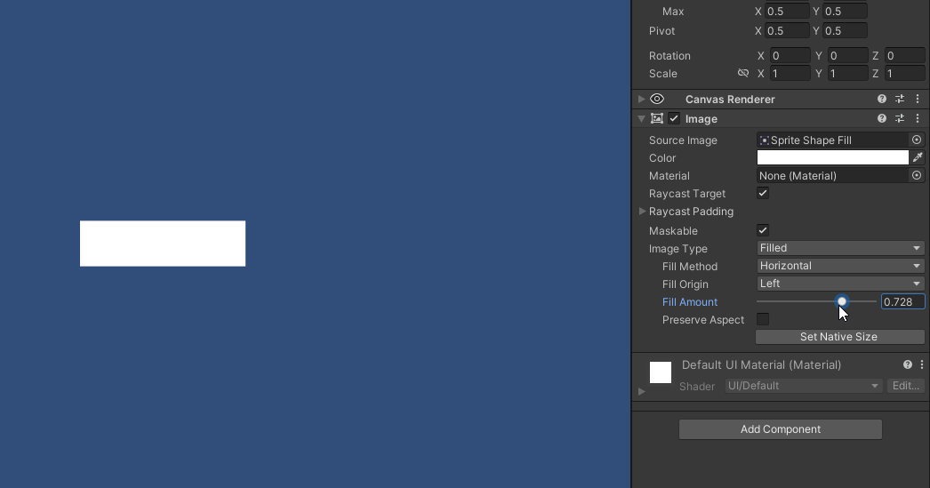Screen dimensions: 930x488
Task: Click the Pivot X field
Action: point(787,31)
